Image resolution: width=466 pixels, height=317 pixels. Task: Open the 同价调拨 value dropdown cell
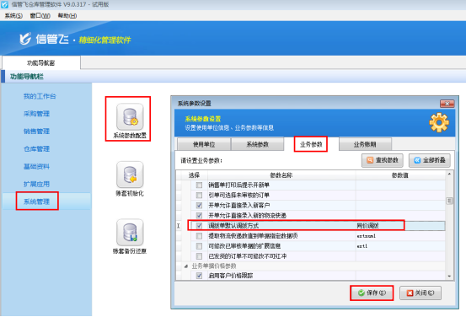400,226
